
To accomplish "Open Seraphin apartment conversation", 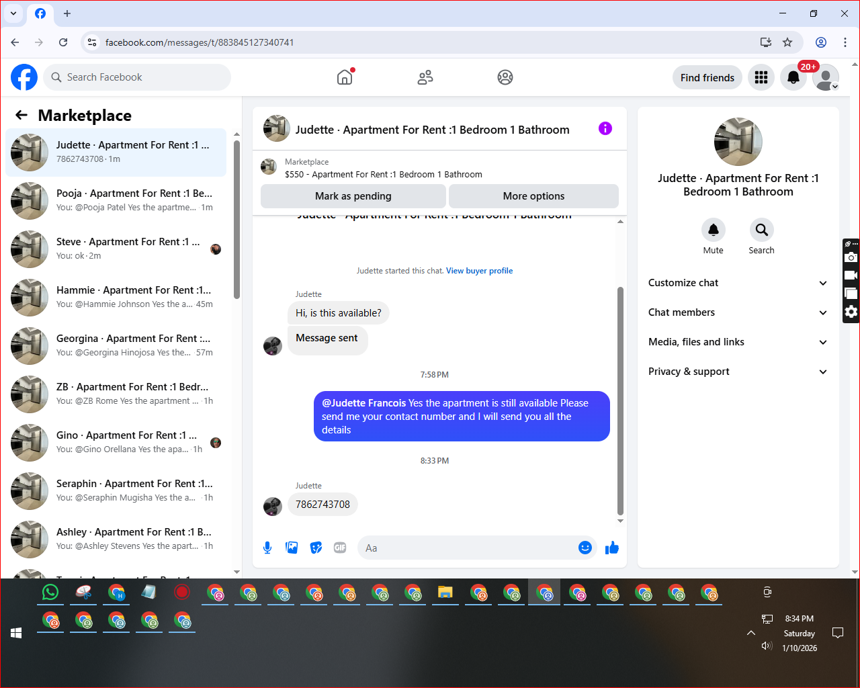I will [116, 490].
